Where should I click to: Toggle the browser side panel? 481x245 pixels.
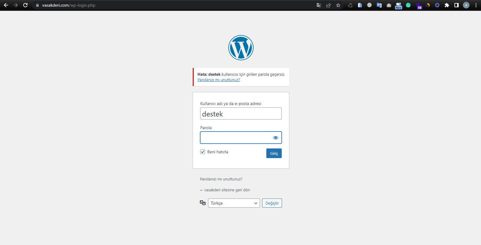coord(457,5)
